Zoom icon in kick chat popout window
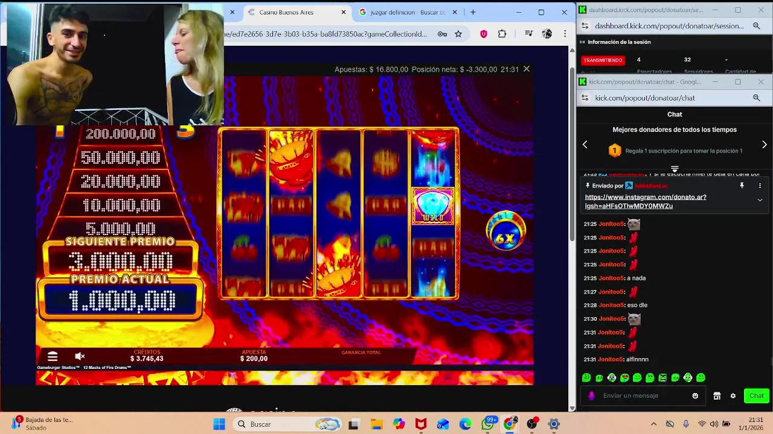This screenshot has height=434, width=773. click(756, 98)
